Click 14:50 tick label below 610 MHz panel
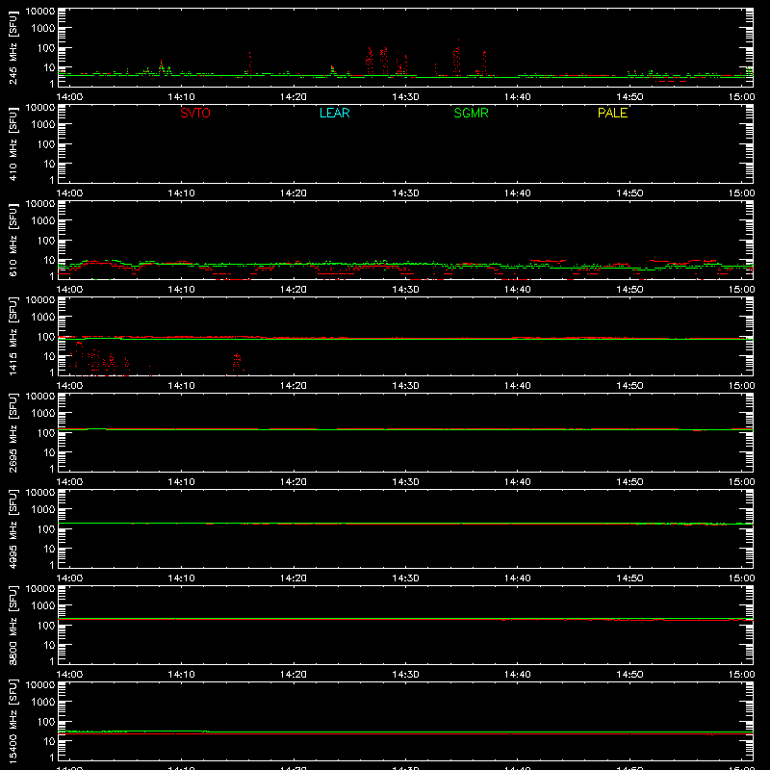The width and height of the screenshot is (770, 770). point(629,290)
